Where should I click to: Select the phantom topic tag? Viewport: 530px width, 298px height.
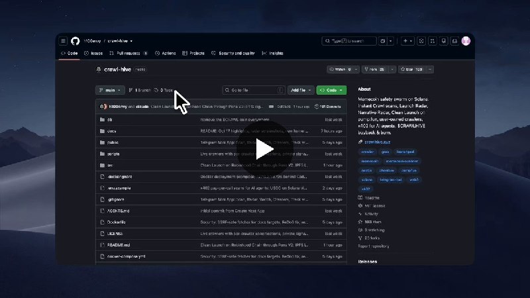pos(386,171)
